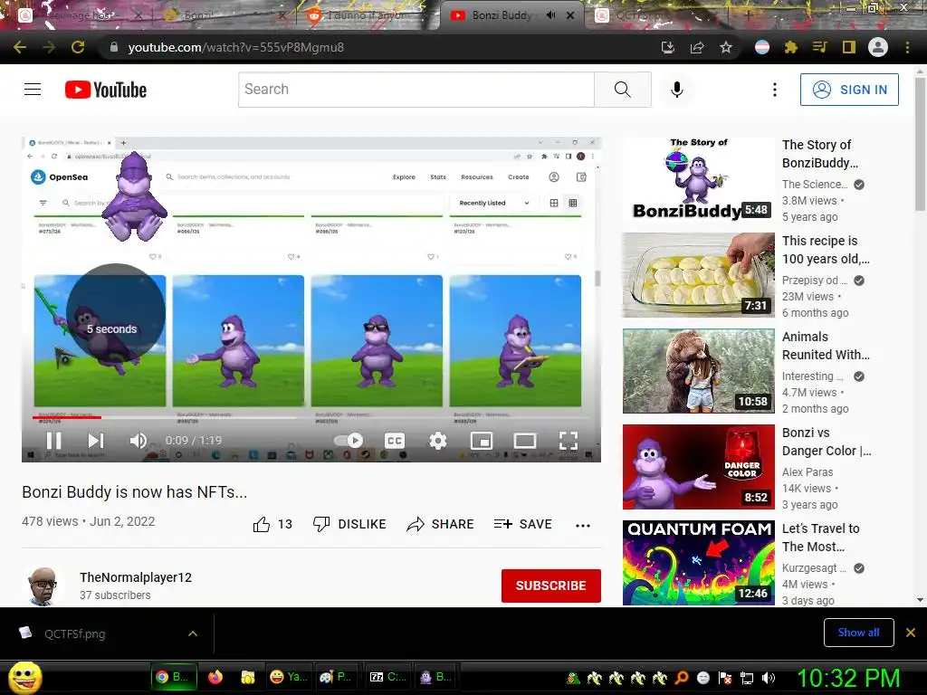Viewport: 927px width, 695px height.
Task: Switch to miniplayer mode
Action: 482,441
